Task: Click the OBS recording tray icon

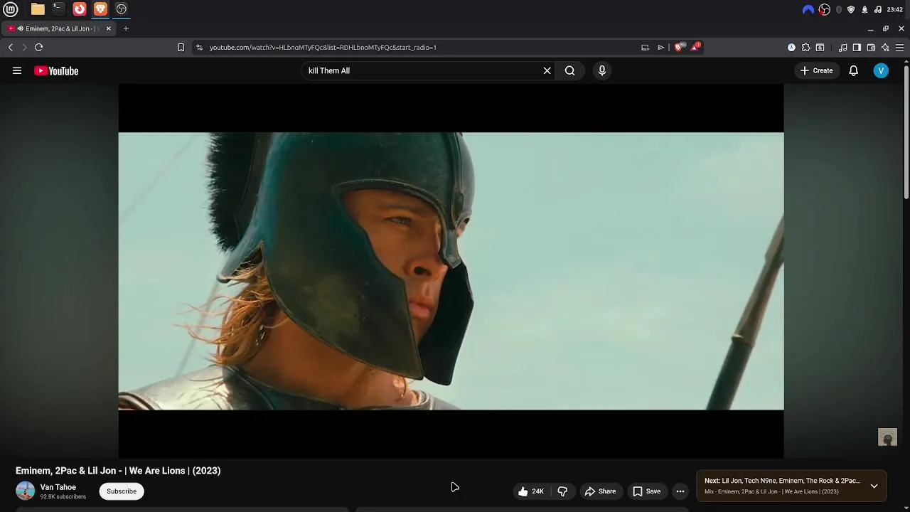Action: 825,9
